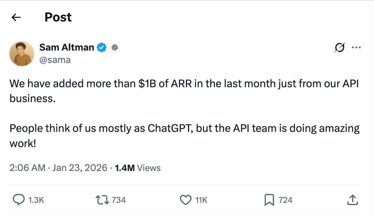Click the reply speech bubble icon
The image size is (374, 216).
(x=19, y=200)
